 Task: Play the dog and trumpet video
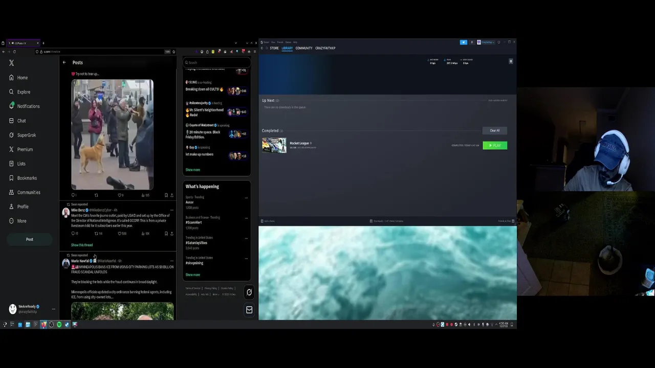coord(112,134)
